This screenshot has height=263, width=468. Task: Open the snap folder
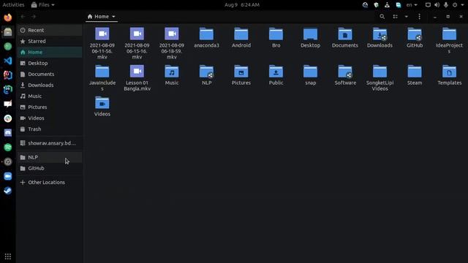(310, 75)
